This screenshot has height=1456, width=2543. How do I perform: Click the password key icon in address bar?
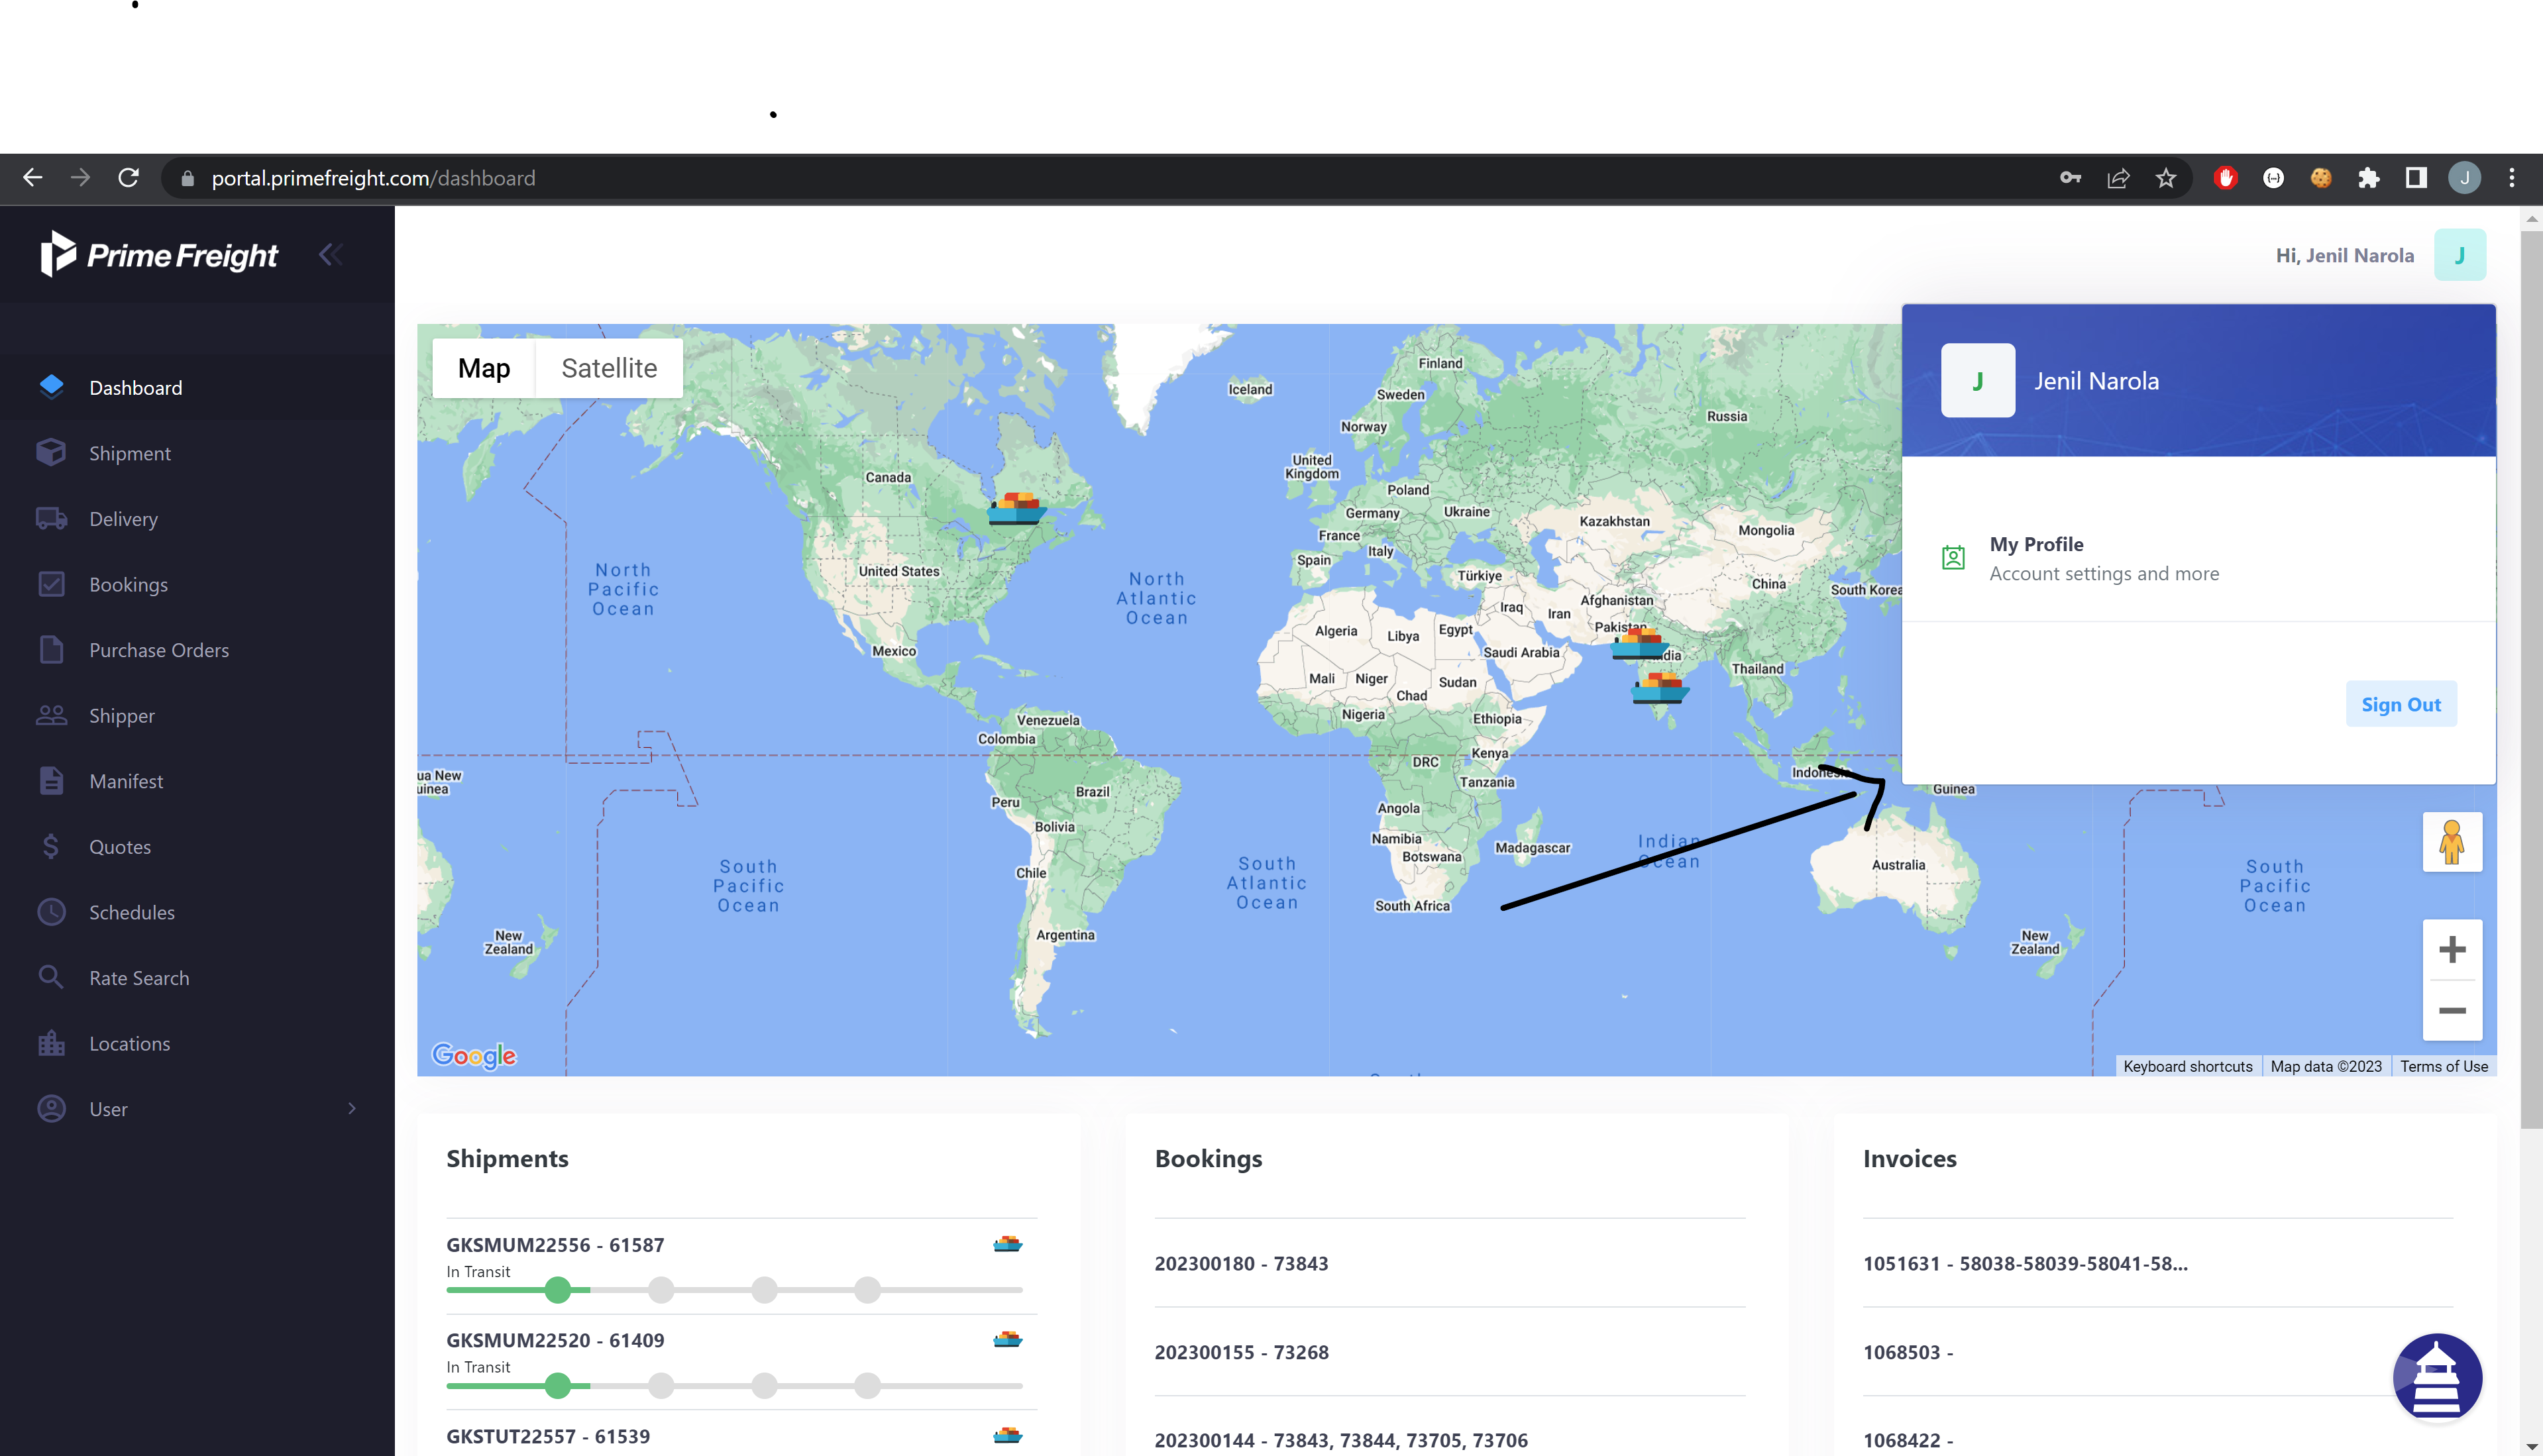click(x=2070, y=178)
